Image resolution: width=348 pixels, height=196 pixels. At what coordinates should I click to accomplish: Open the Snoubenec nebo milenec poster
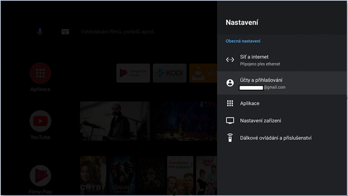(180, 175)
